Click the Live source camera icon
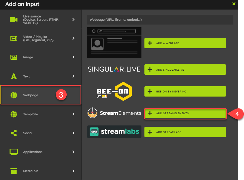Image resolution: width=244 pixels, height=180 pixels. (14, 20)
